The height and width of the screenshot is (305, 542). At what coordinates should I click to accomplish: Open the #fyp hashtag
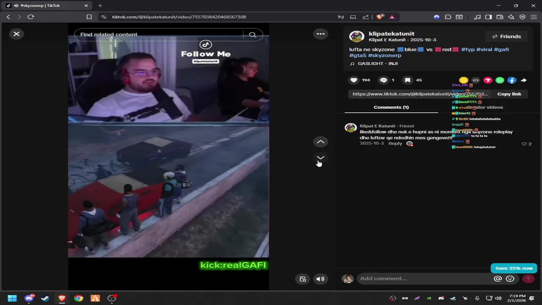468,50
